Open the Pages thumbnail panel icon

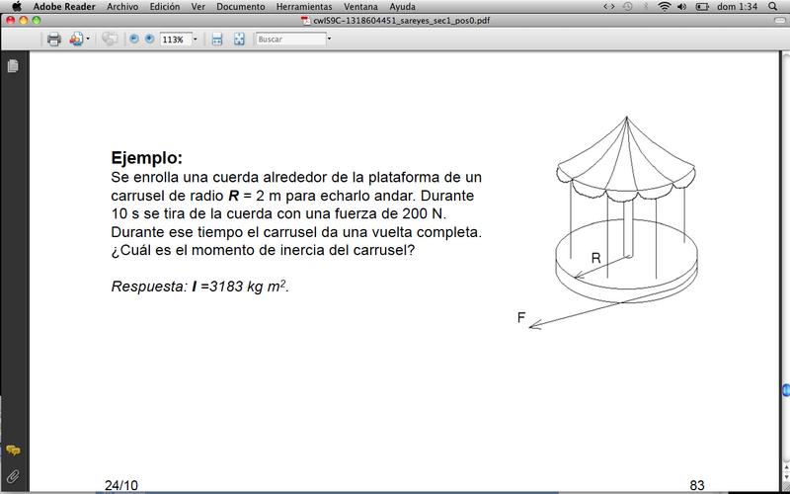point(13,66)
